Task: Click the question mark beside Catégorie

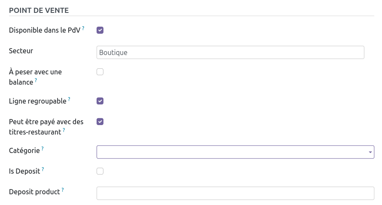Action: click(43, 149)
